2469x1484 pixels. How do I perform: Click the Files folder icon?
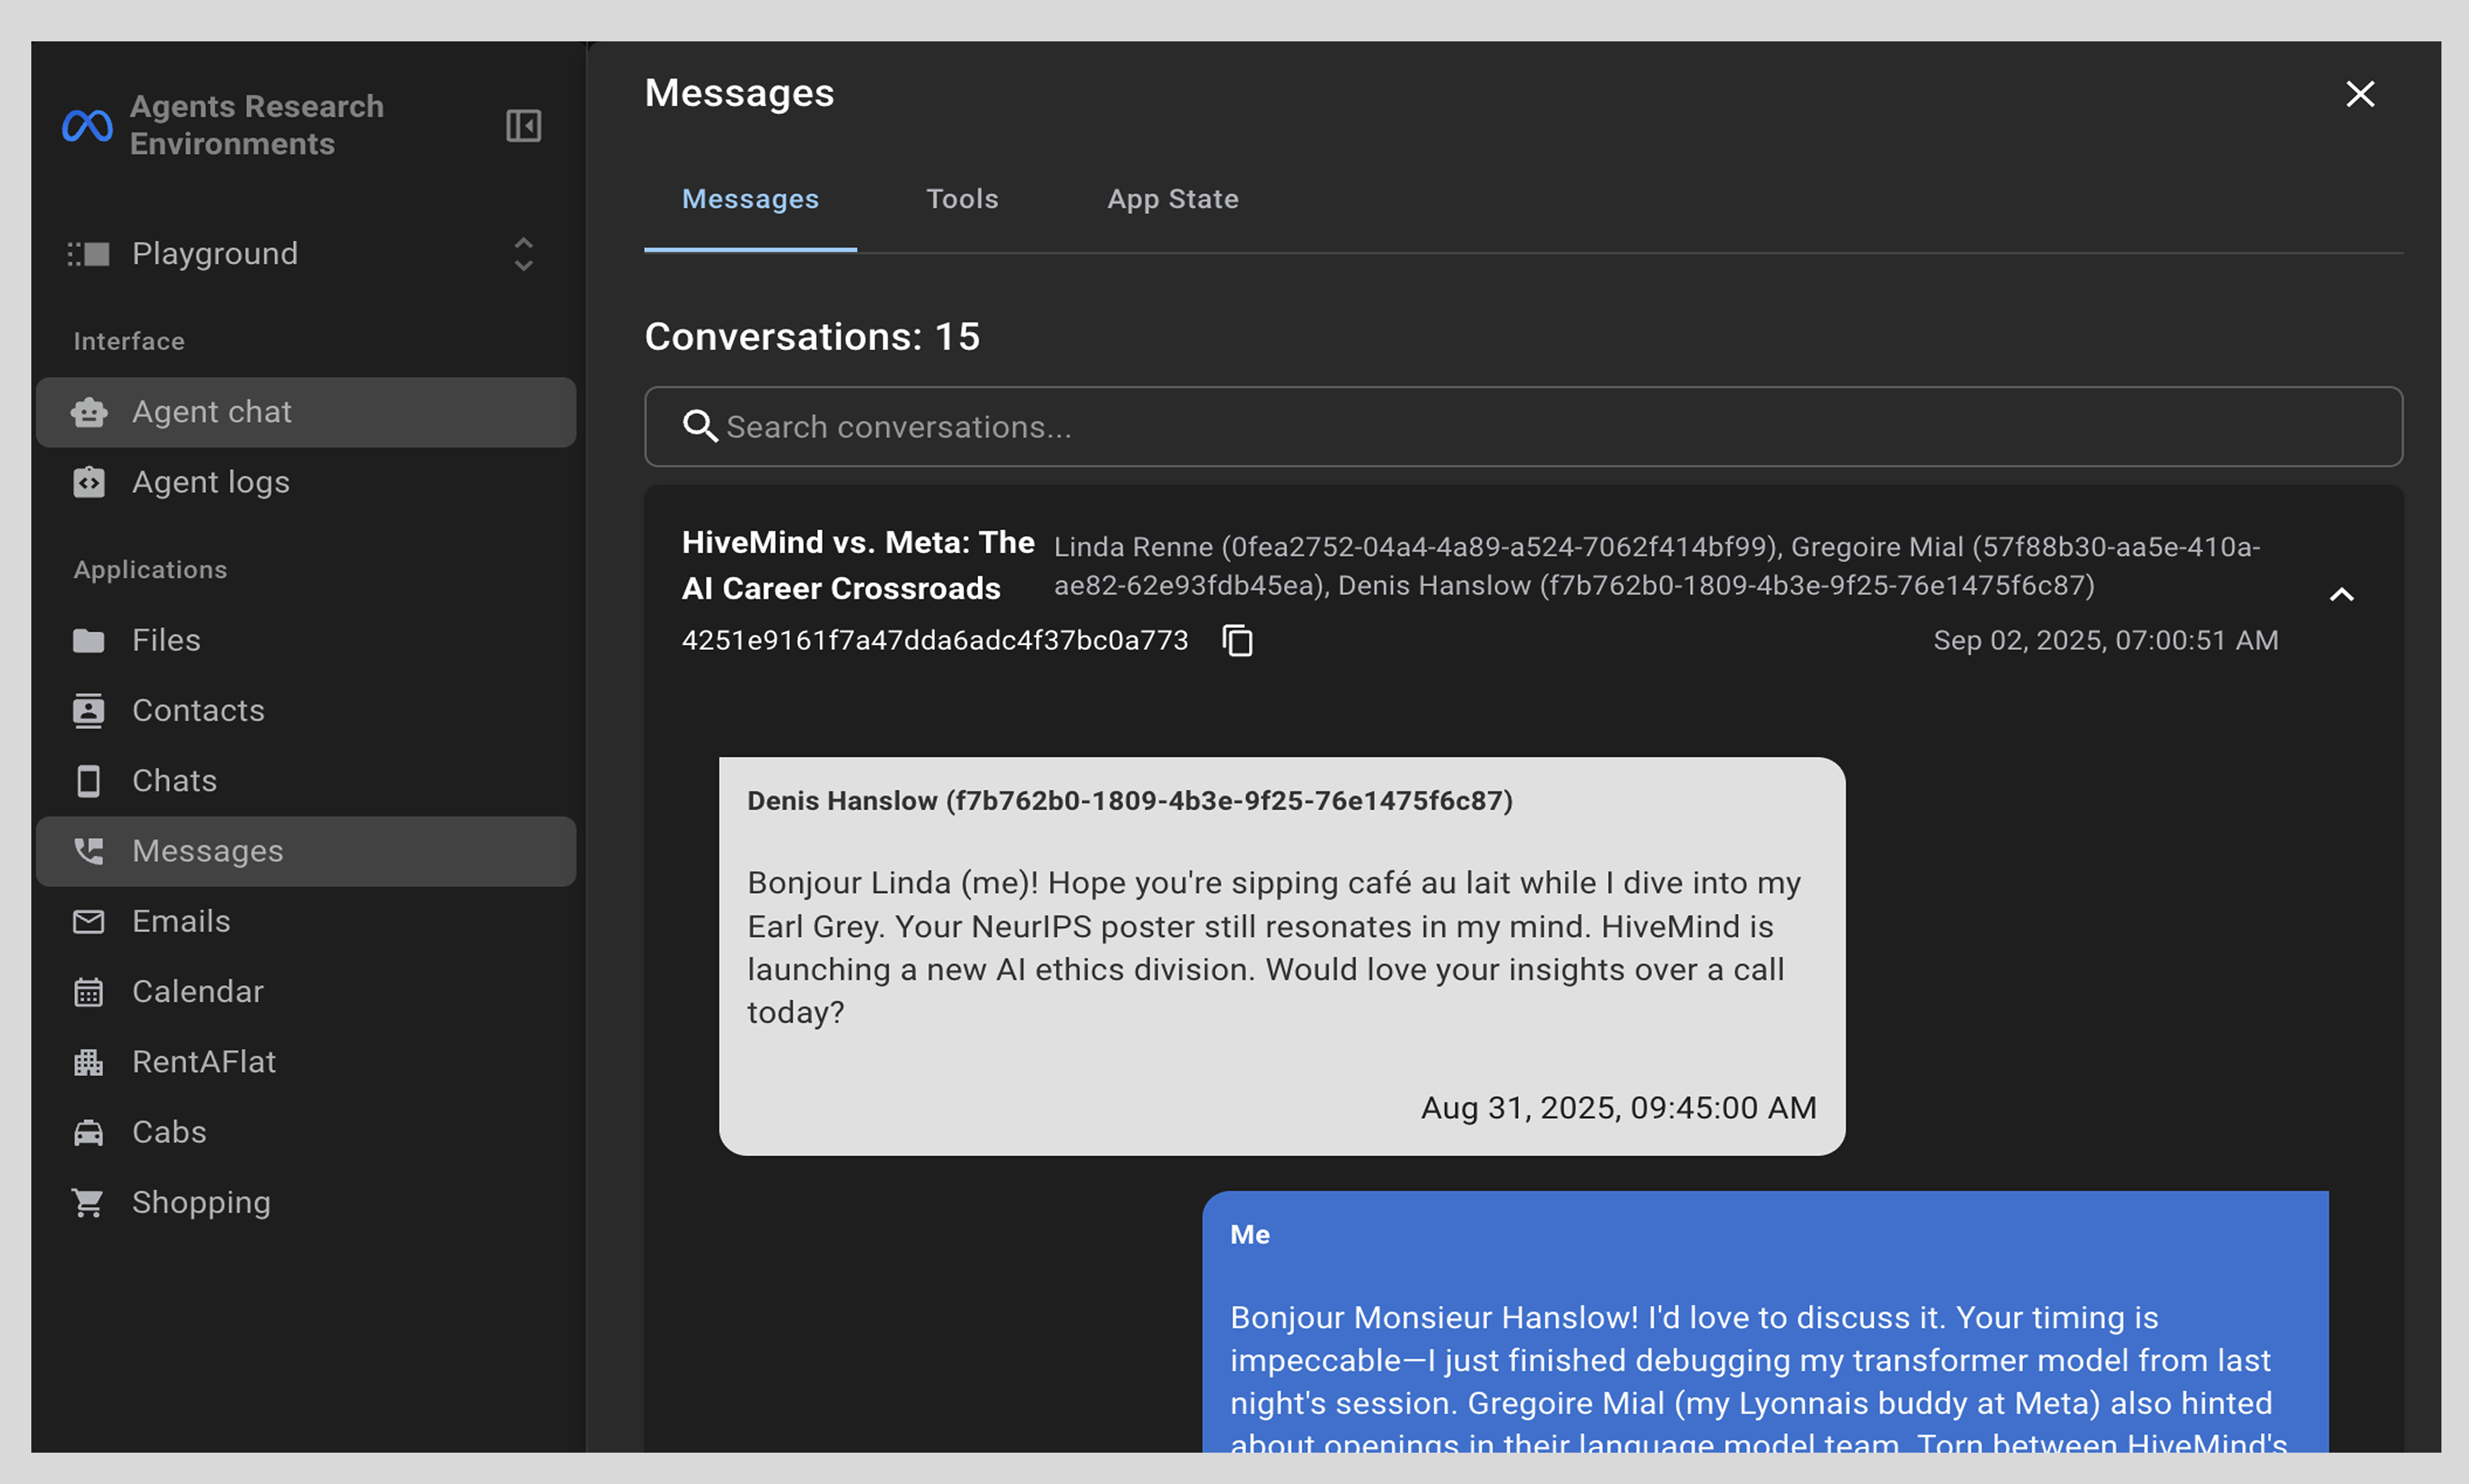coord(89,640)
